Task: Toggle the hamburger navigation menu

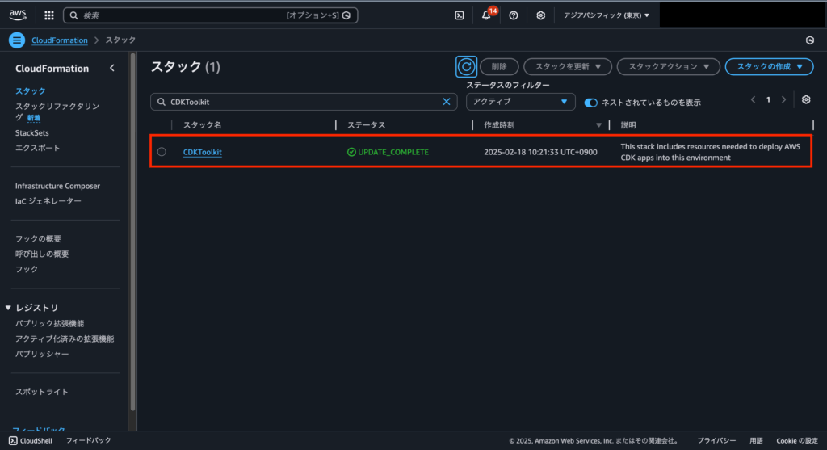Action: point(17,40)
